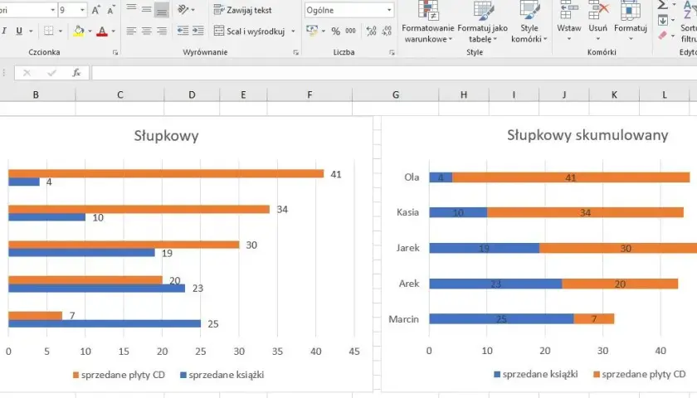
Task: Select Marcin's orange 7 segment in the stacked chart
Action: [x=594, y=318]
